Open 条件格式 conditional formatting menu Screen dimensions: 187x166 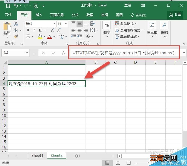coord(125,24)
